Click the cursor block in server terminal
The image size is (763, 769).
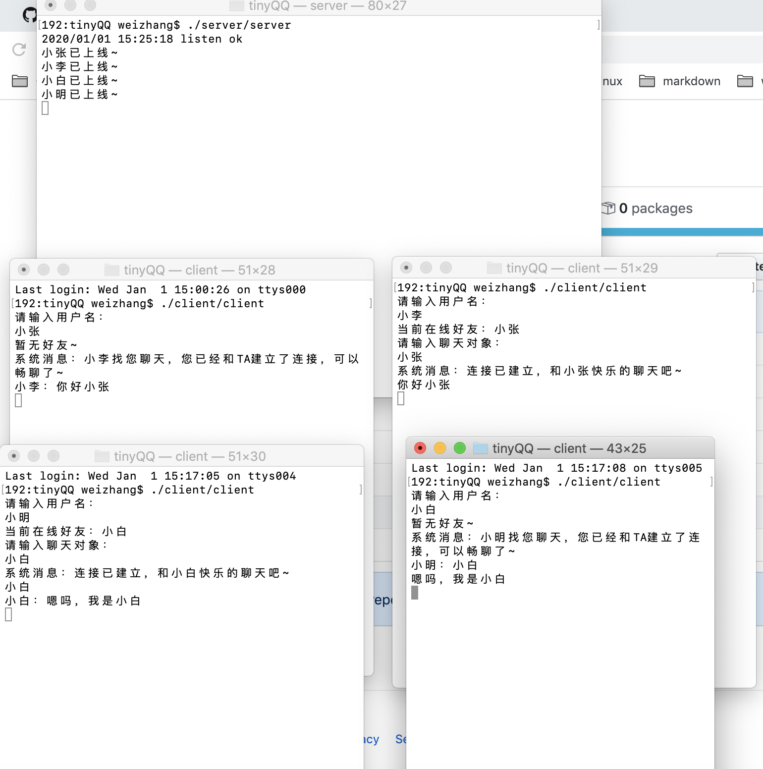pos(45,108)
